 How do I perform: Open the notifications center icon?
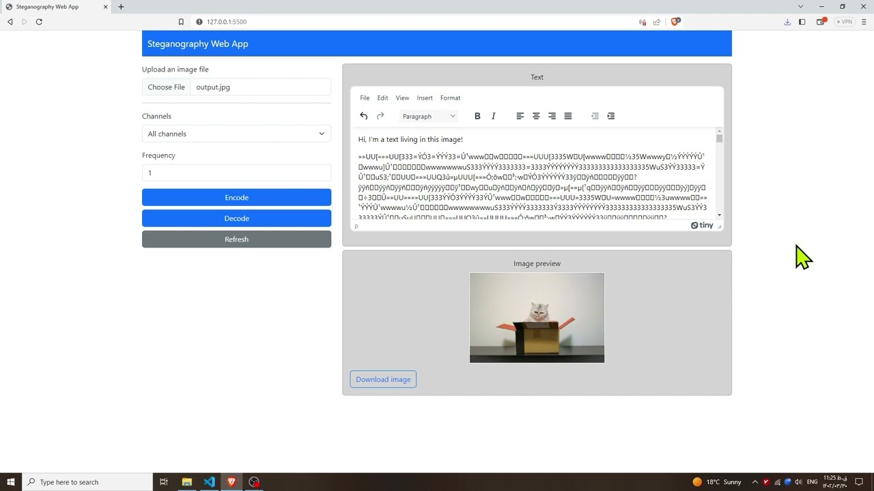860,482
